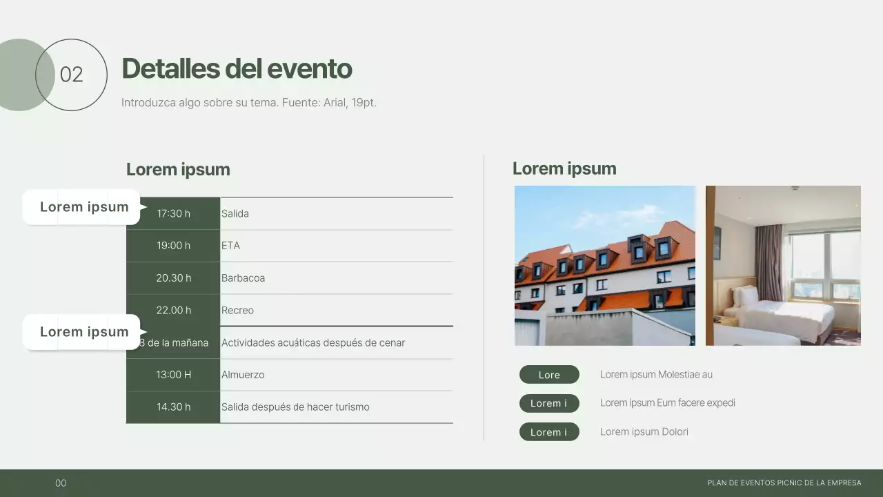Click the Lorem ipsum callout beside 8 de la mañana

83,332
